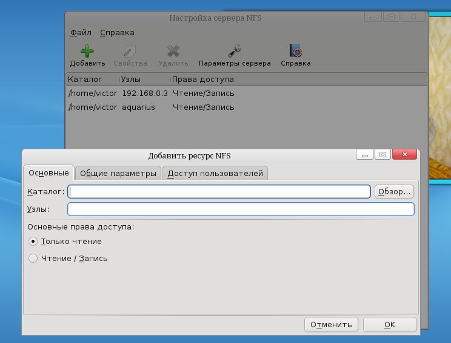451x343 pixels.
Task: Focus the Узлы input field
Action: (x=241, y=209)
